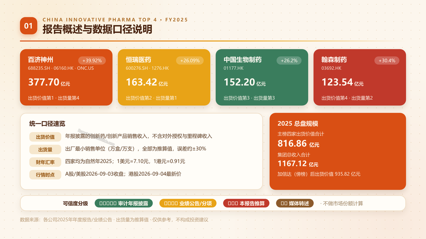
Task: Open the 恒瑞医药 company card title
Action: [138, 60]
